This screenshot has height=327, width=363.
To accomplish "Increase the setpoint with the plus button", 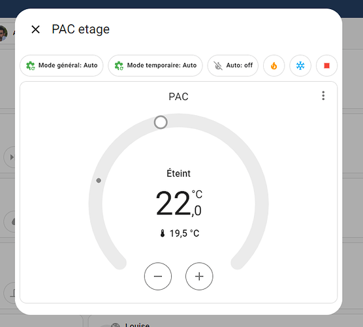I will pyautogui.click(x=199, y=276).
